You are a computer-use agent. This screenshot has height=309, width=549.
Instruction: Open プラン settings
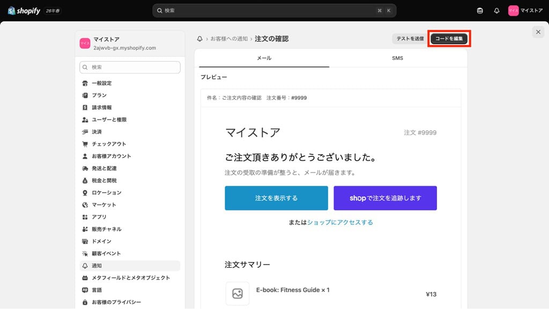(x=130, y=95)
